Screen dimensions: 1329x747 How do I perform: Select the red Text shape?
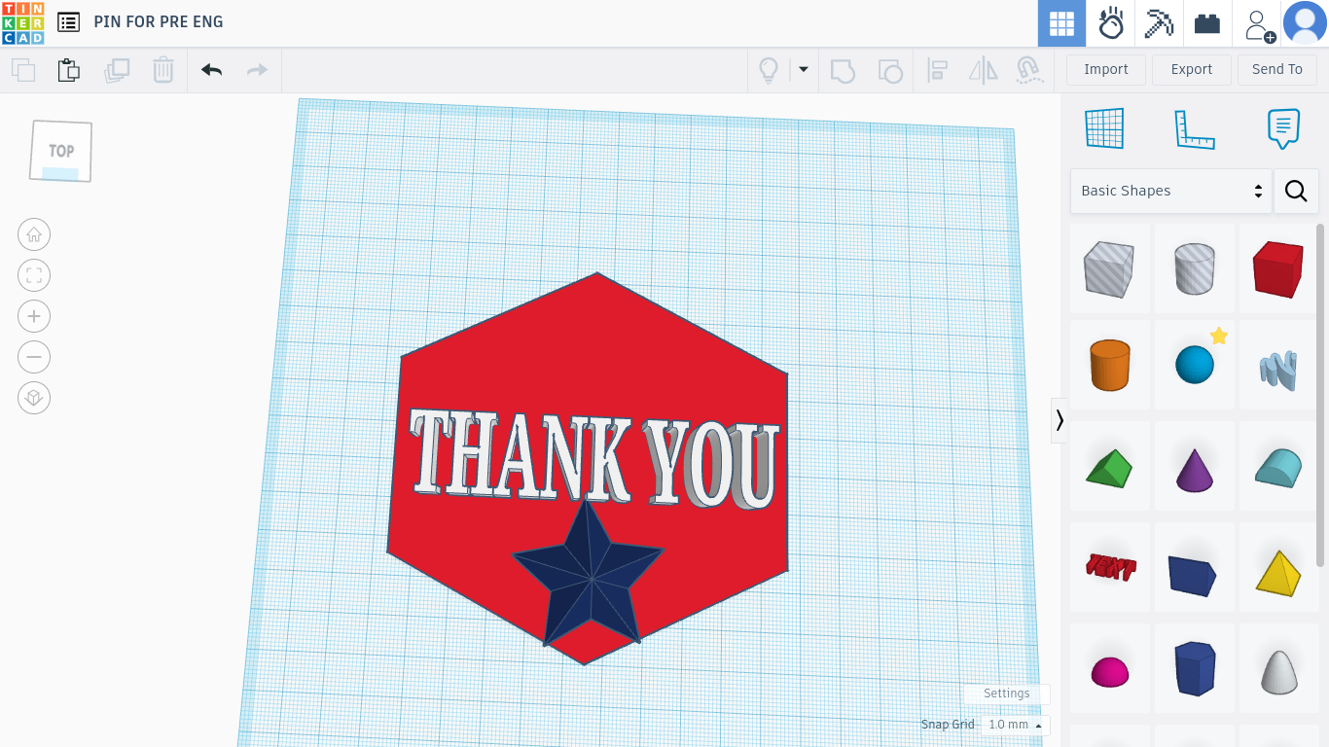[1110, 568]
